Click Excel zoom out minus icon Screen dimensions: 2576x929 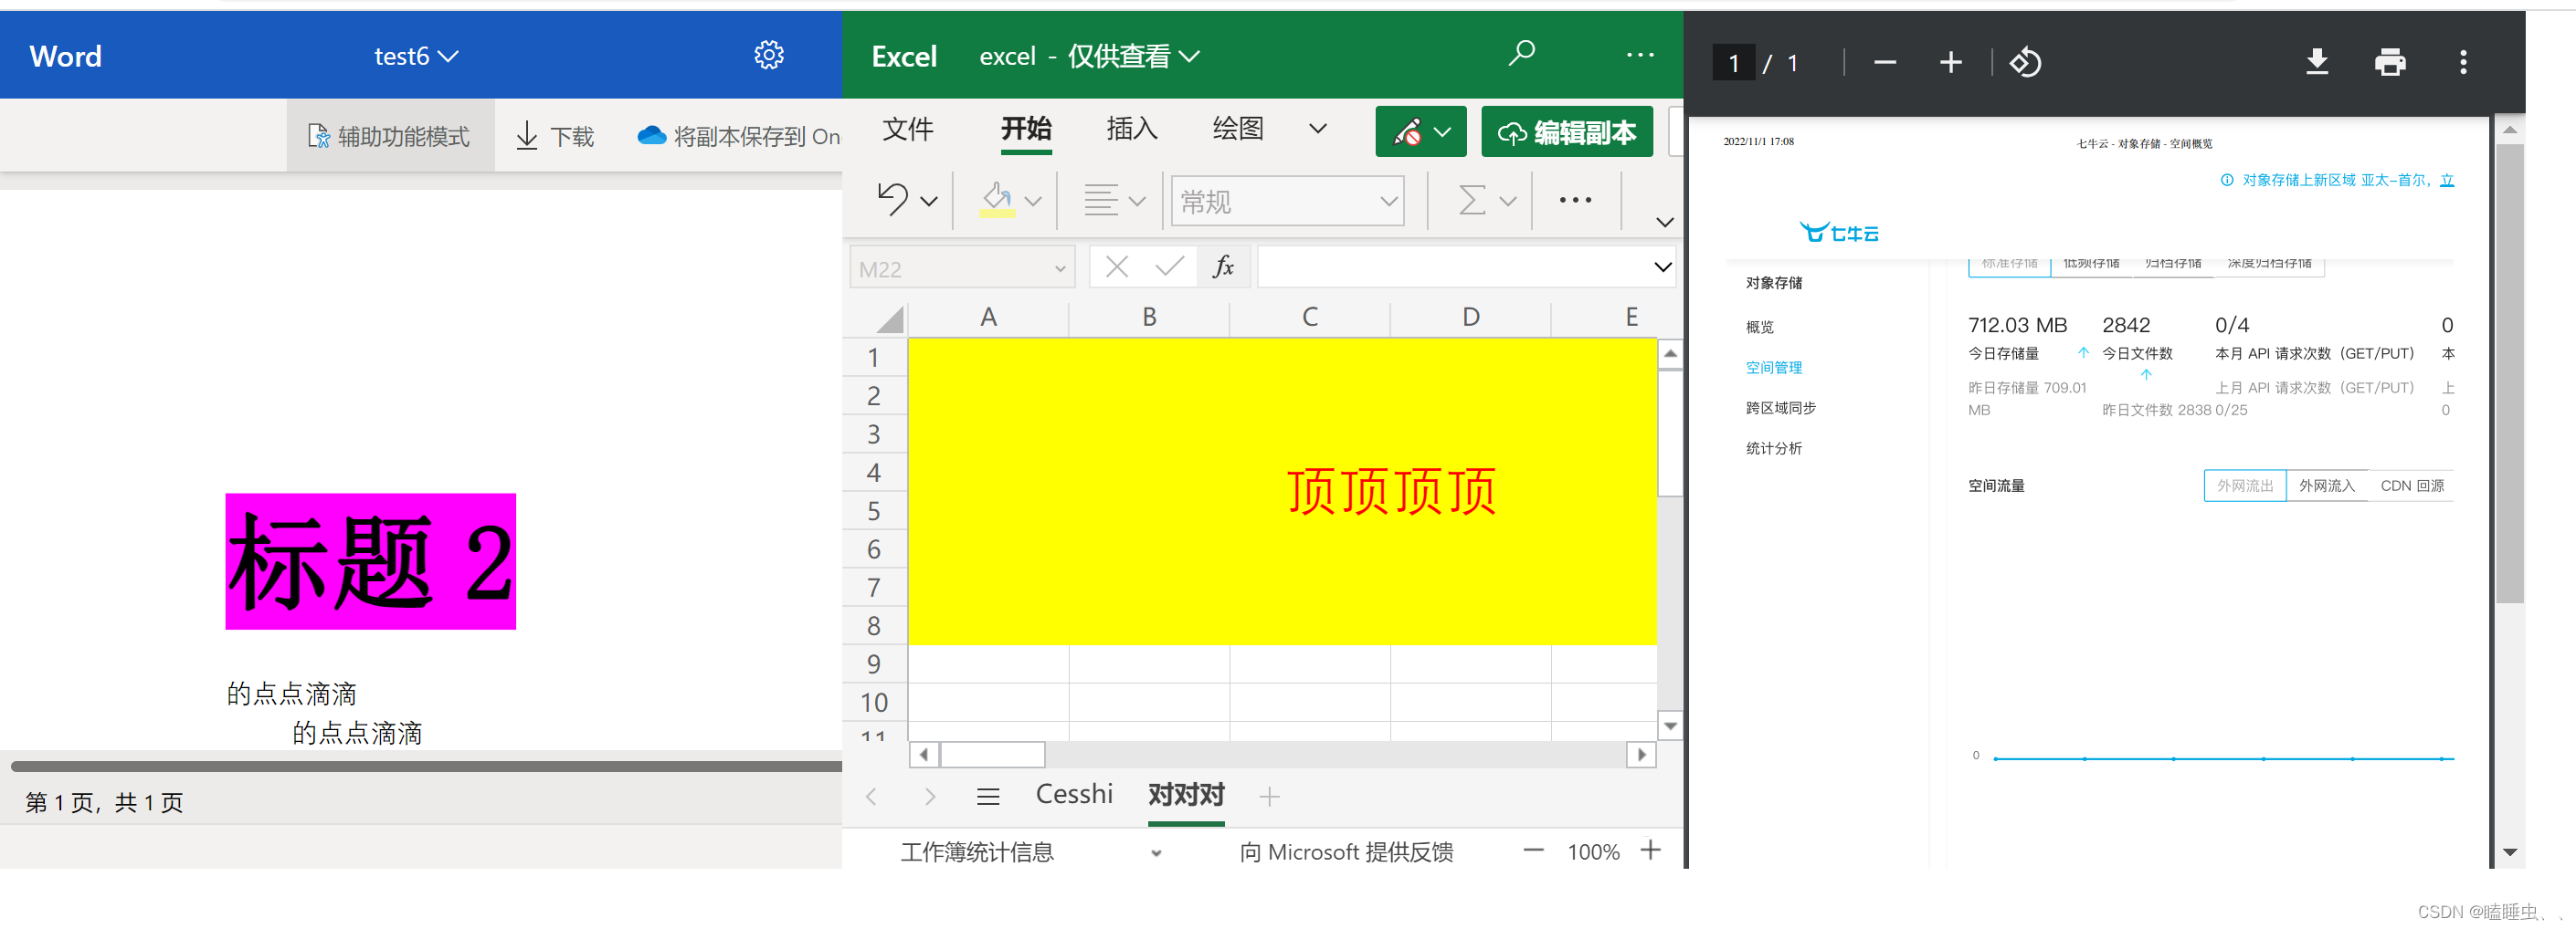click(x=1533, y=851)
